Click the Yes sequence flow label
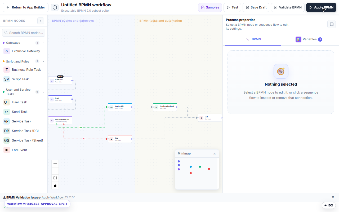 tap(81, 127)
